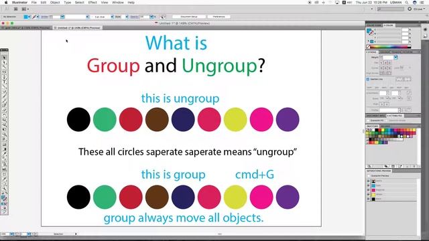Click the Swatch Options icon
The image size is (429, 241).
pos(393,166)
